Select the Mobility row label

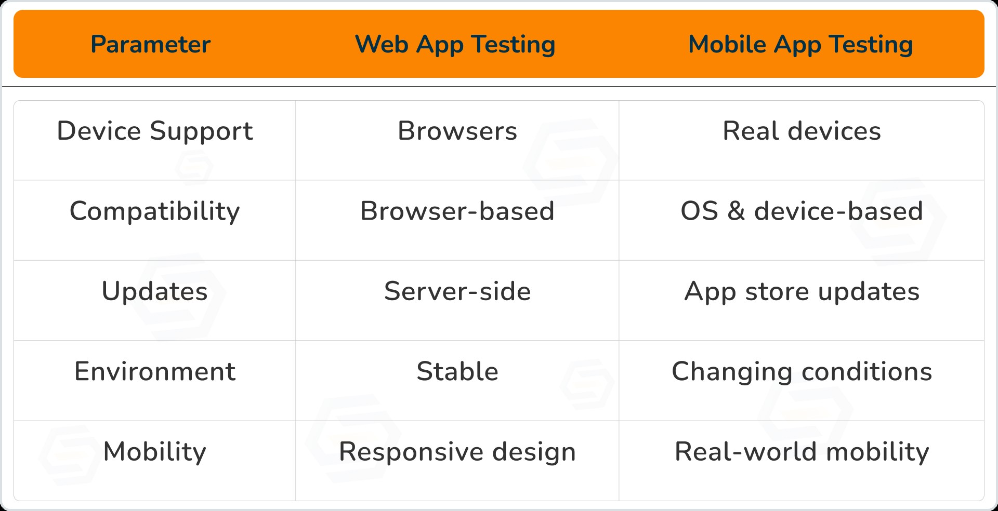point(155,452)
